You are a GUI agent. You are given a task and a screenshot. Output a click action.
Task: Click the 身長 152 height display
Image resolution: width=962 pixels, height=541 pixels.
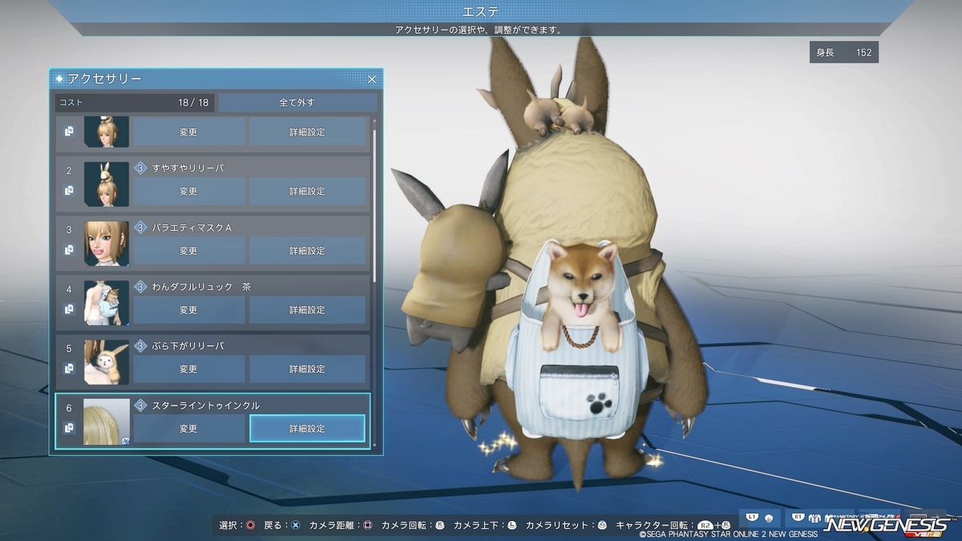point(844,52)
